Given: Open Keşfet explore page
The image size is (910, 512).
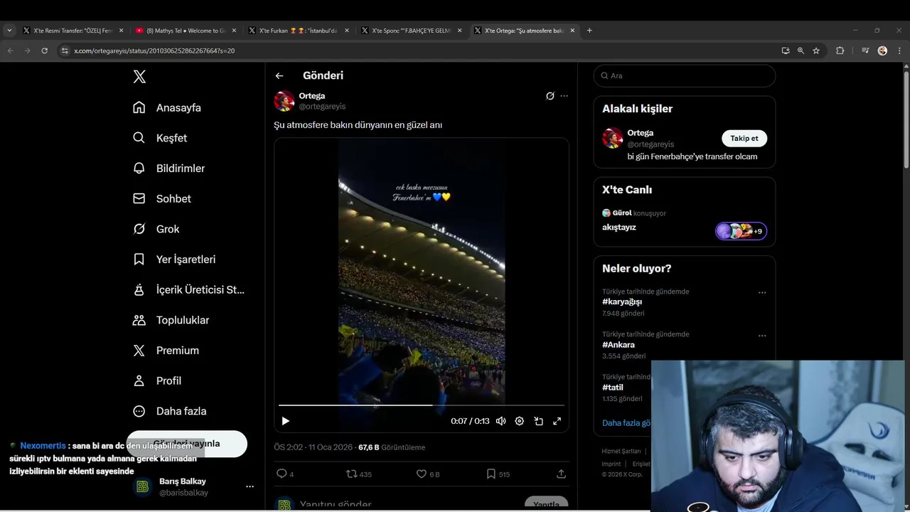Looking at the screenshot, I should tap(160, 138).
